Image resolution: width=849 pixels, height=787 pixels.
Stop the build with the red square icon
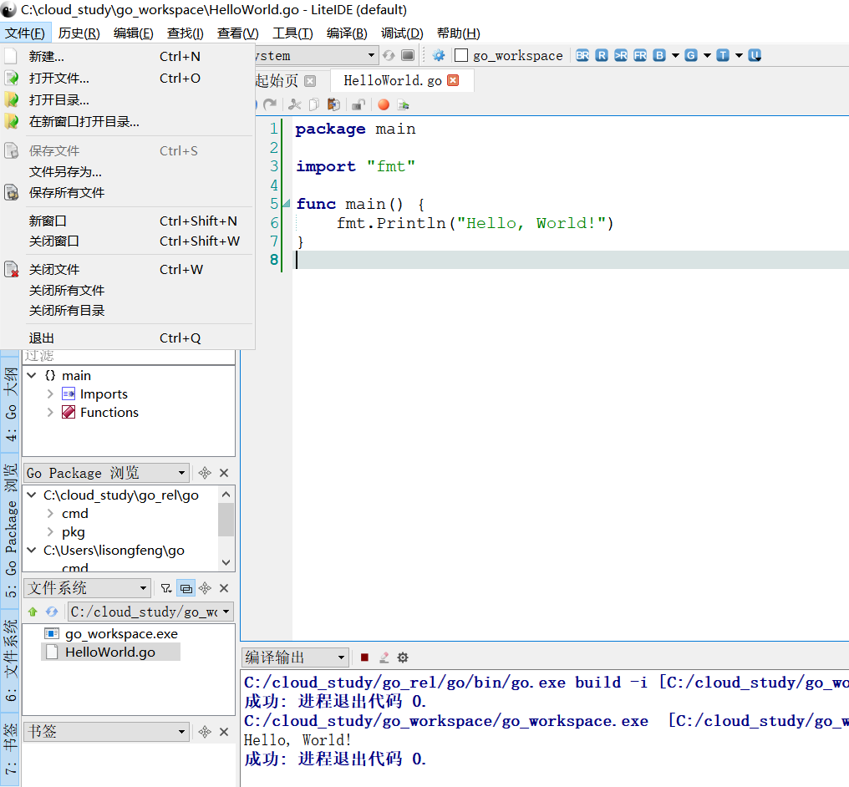point(364,658)
